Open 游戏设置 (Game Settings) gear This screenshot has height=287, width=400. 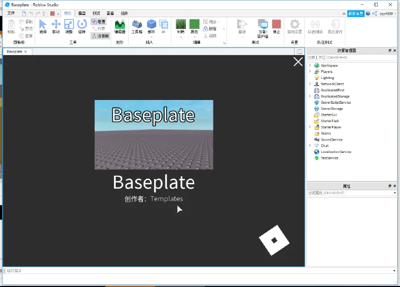click(295, 24)
